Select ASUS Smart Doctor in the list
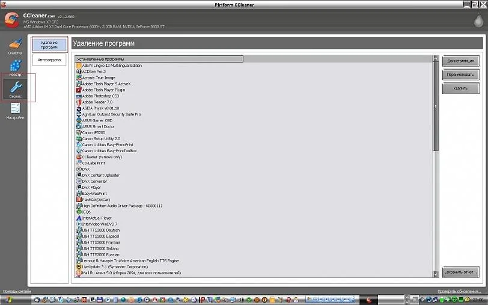The height and width of the screenshot is (305, 488). point(99,126)
